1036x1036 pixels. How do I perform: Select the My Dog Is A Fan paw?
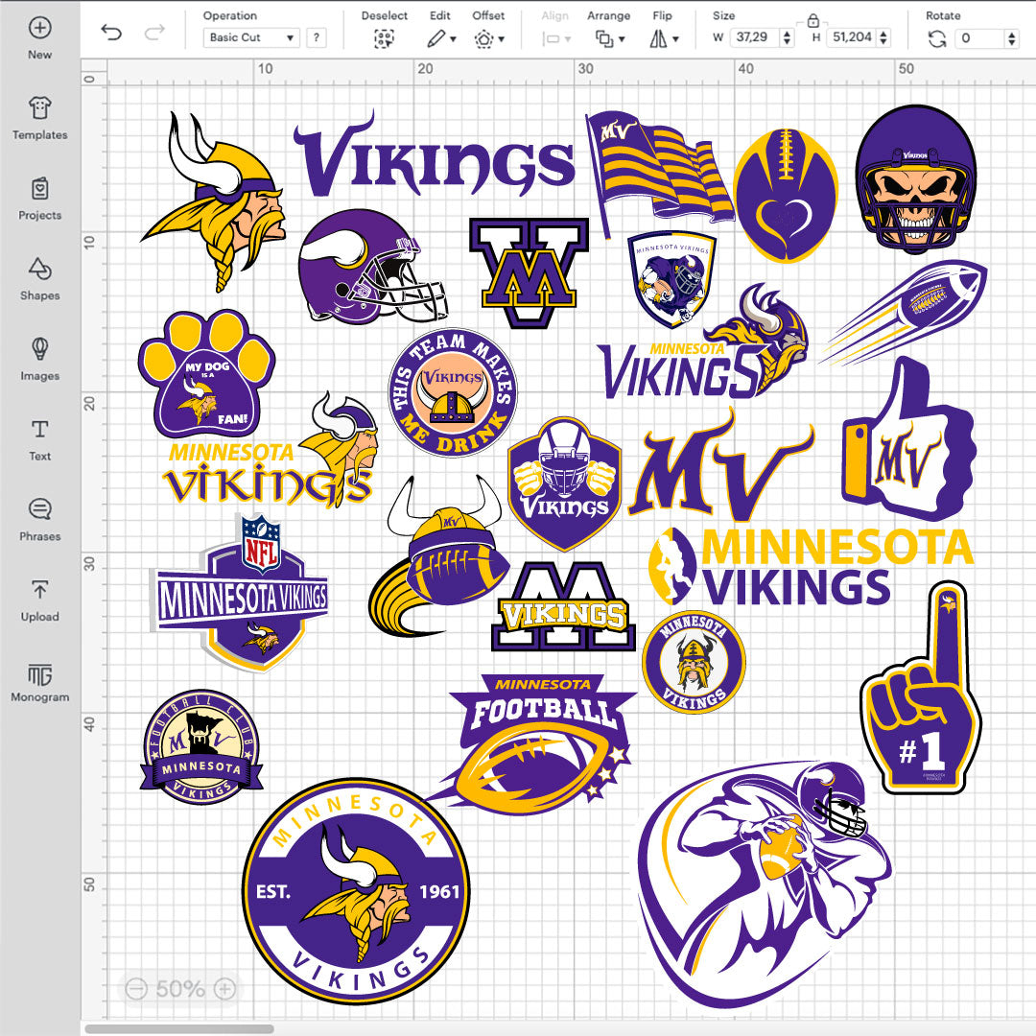(206, 374)
